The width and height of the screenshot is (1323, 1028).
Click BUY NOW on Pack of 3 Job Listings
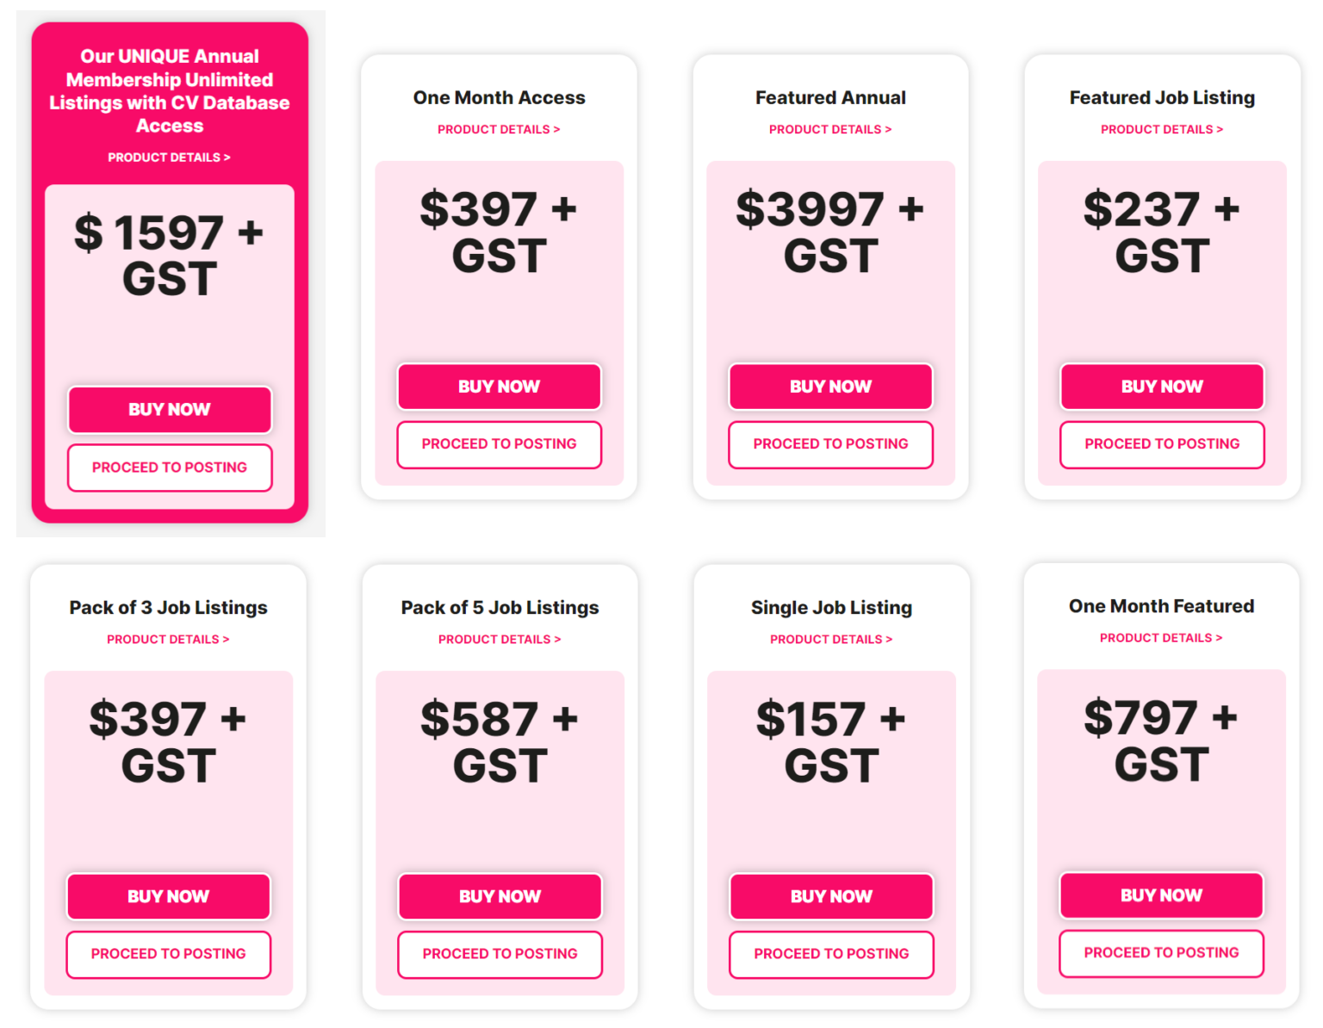pos(168,896)
